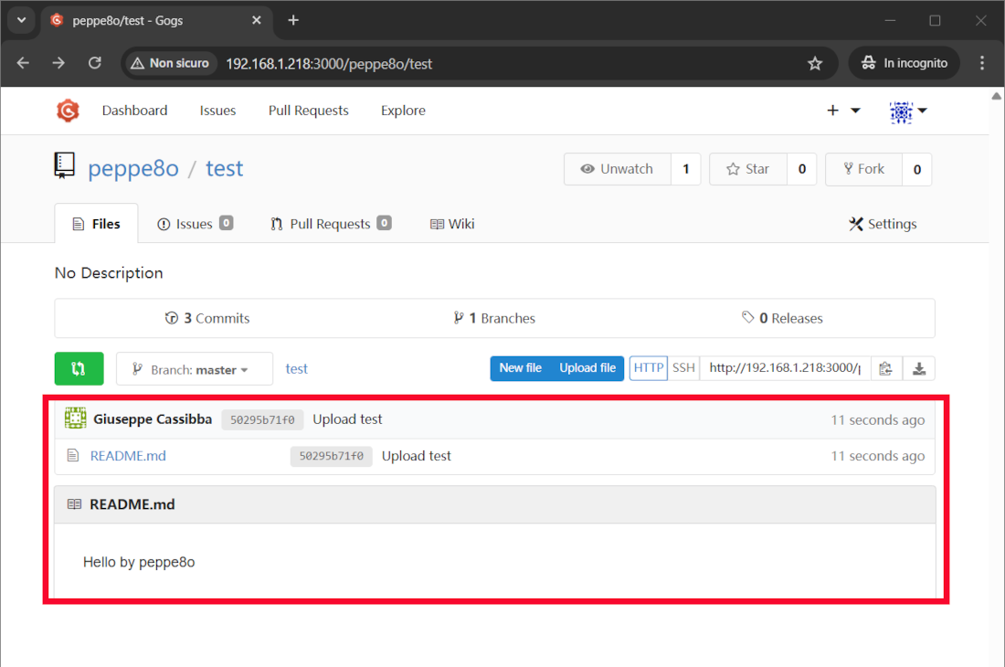Viewport: 1005px width, 667px height.
Task: Click Giuseppe Cassibba's avatar
Action: pos(74,418)
